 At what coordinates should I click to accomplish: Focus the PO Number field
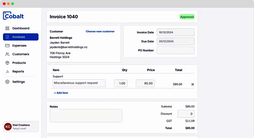click(176, 50)
